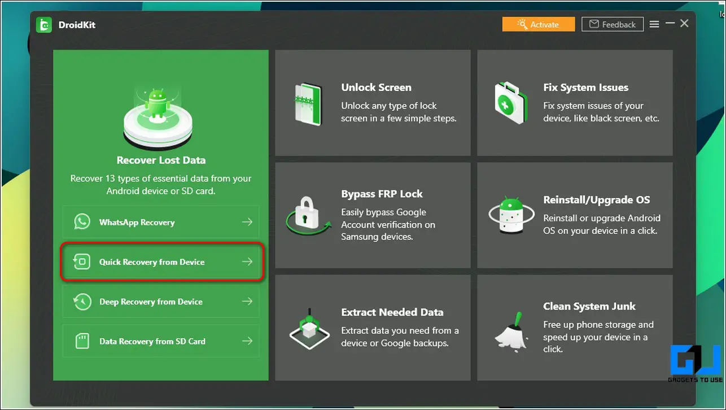Click 'Free up phone storage' description
Viewport: 726px width, 410px height.
pos(598,337)
